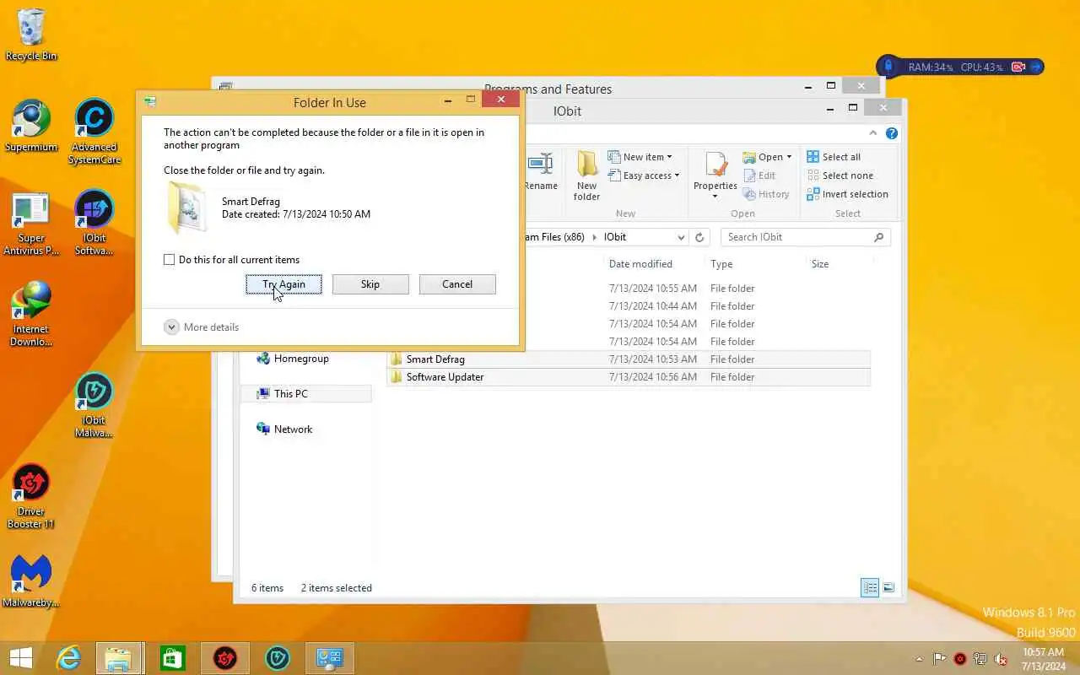Open IObit Software Updater desktop shortcut
The height and width of the screenshot is (675, 1080).
pyautogui.click(x=94, y=224)
